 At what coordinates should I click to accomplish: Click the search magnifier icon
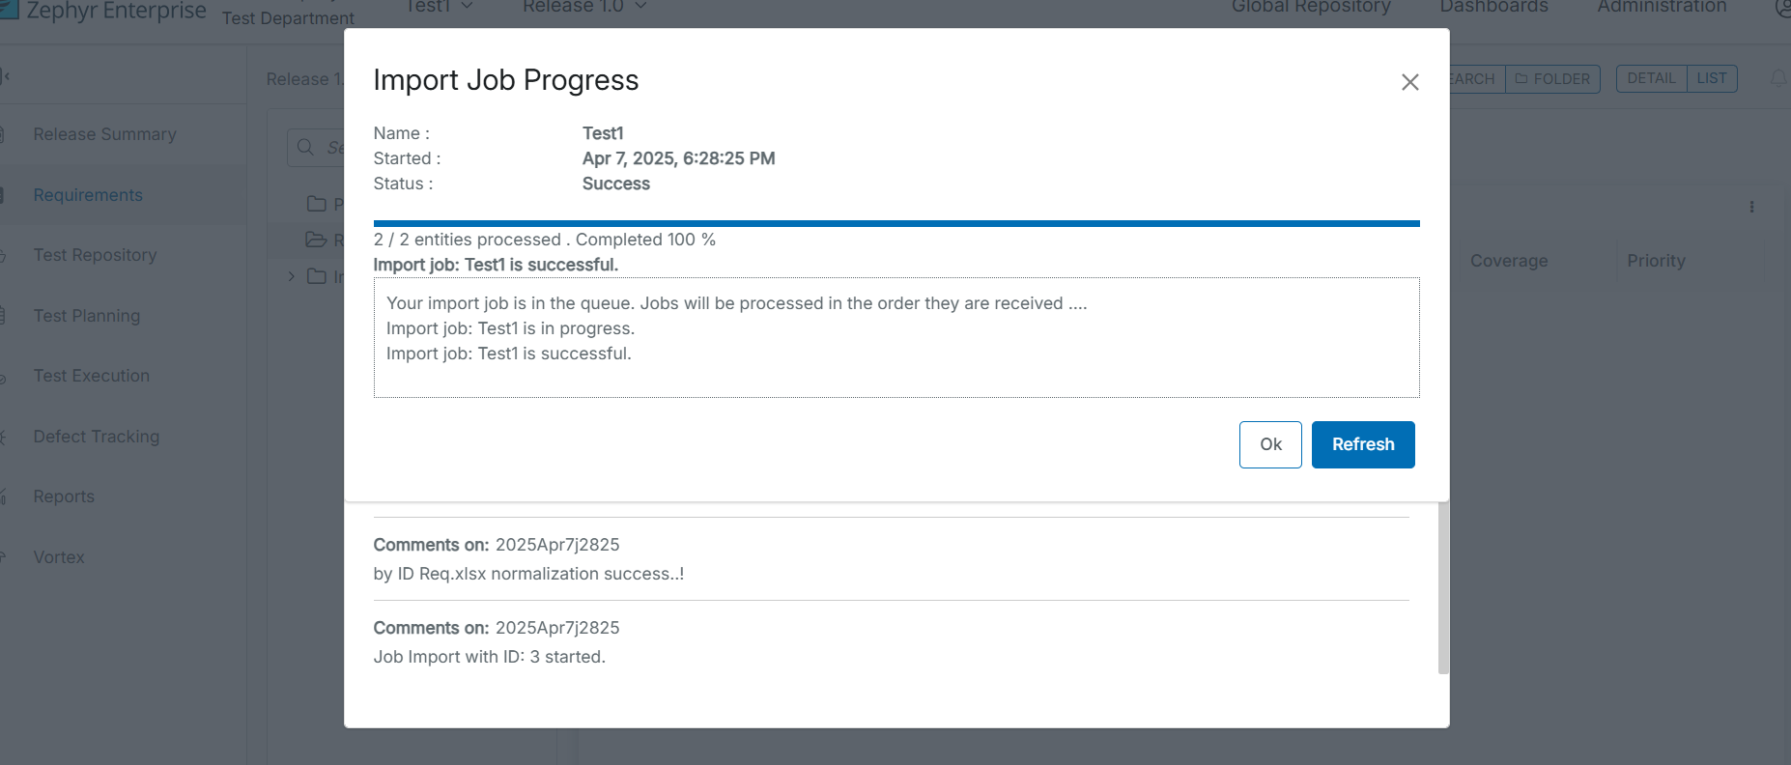pos(305,147)
